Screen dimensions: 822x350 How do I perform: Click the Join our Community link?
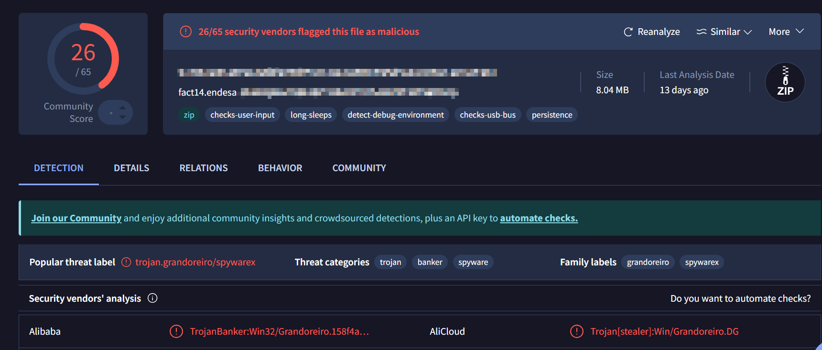pos(76,219)
